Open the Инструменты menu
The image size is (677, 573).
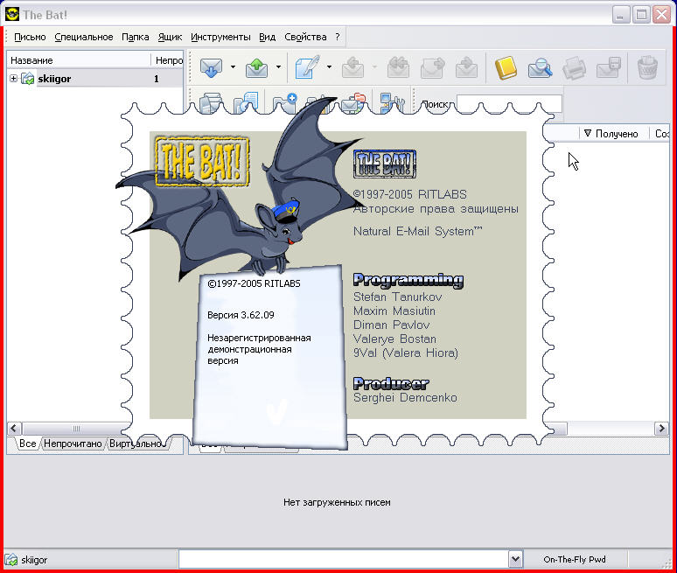click(x=220, y=37)
